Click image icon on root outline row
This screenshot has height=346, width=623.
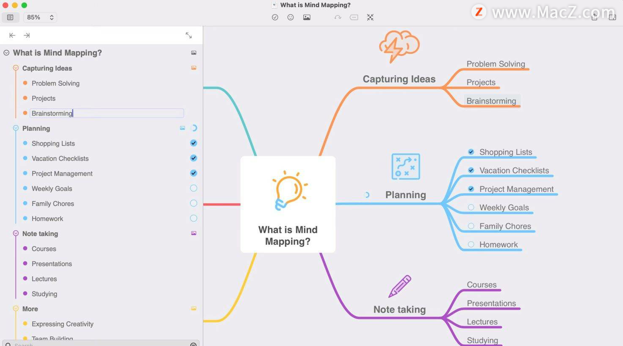coord(194,53)
